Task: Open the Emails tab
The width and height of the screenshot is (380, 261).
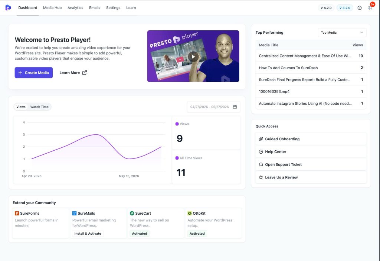Action: (95, 8)
